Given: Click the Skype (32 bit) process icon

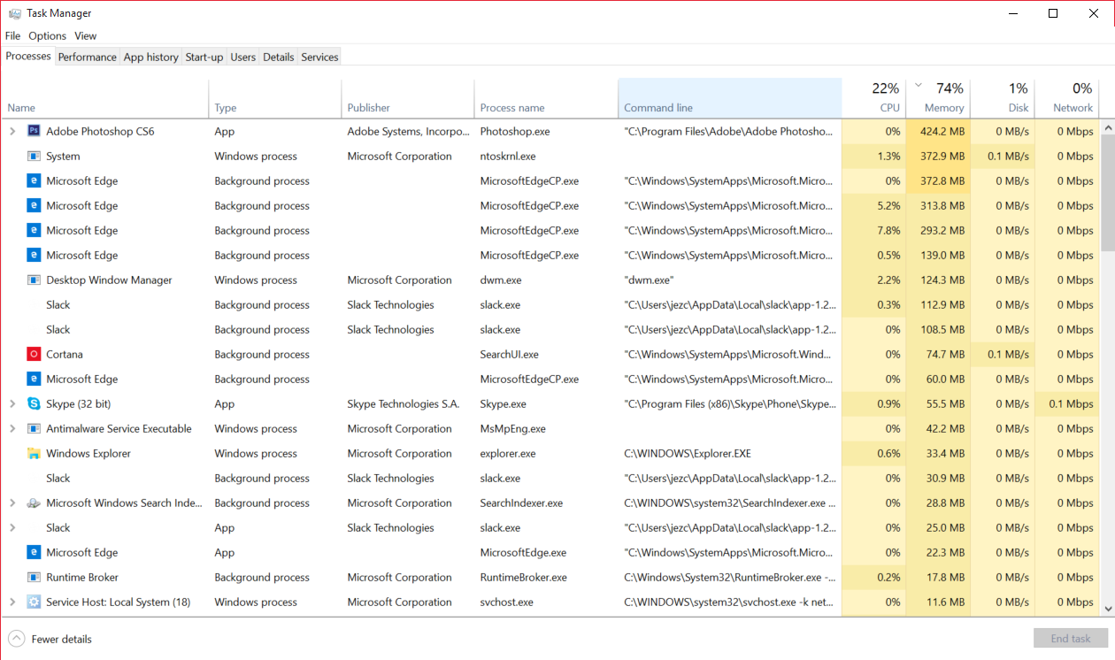Looking at the screenshot, I should 34,403.
